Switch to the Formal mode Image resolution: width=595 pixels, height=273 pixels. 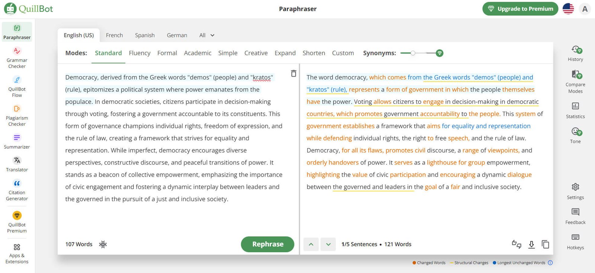(167, 53)
